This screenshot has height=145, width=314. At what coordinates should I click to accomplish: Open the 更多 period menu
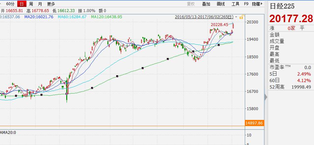[51, 4]
